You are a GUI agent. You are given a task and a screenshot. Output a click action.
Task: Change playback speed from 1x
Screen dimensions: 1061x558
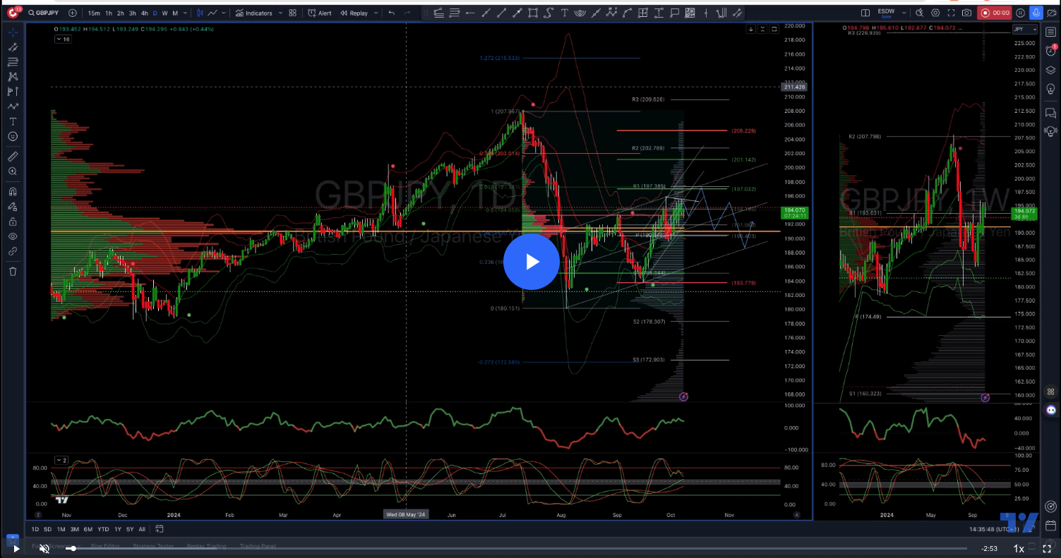pos(1019,548)
